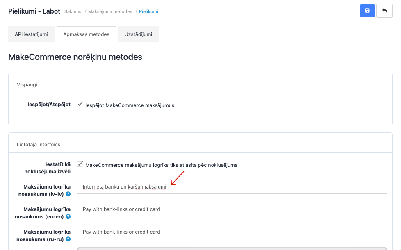Click the blue save icon button

click(x=367, y=11)
